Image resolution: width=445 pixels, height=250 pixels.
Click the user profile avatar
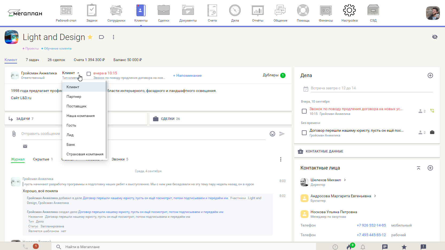coord(433,13)
